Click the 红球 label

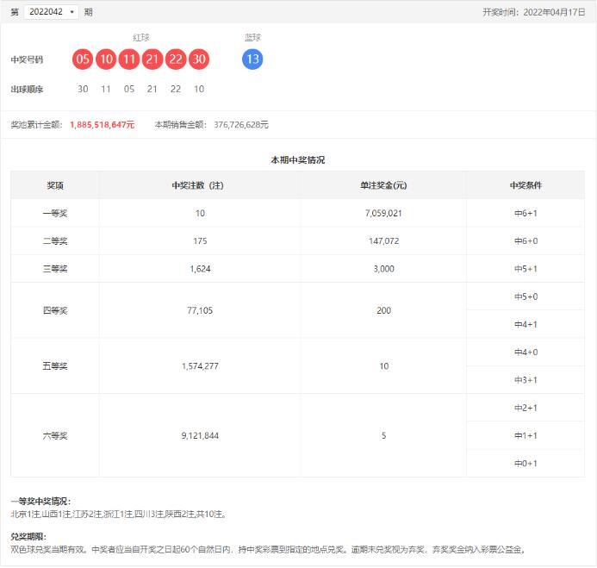coord(141,37)
